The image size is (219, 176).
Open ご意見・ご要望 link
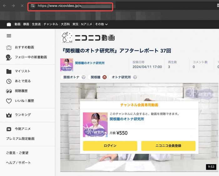(17, 153)
